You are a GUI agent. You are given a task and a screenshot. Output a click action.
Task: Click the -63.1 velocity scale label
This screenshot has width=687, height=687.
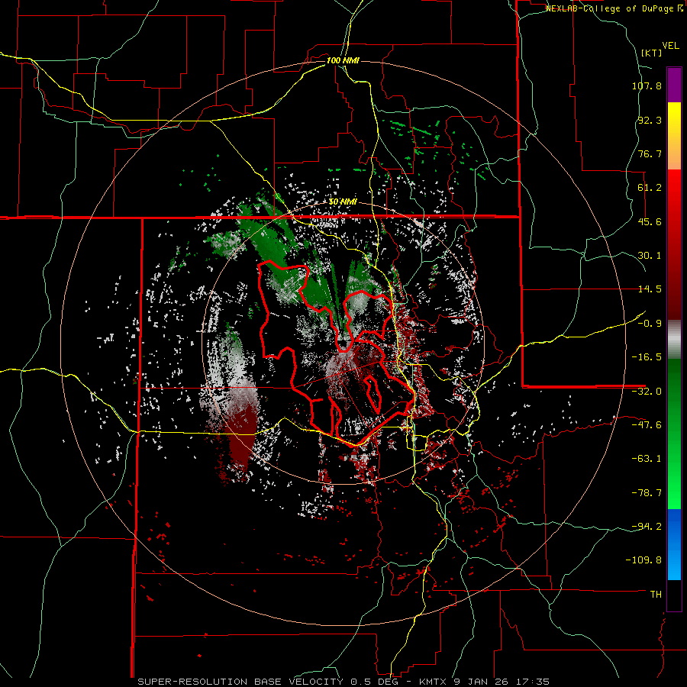(x=647, y=459)
